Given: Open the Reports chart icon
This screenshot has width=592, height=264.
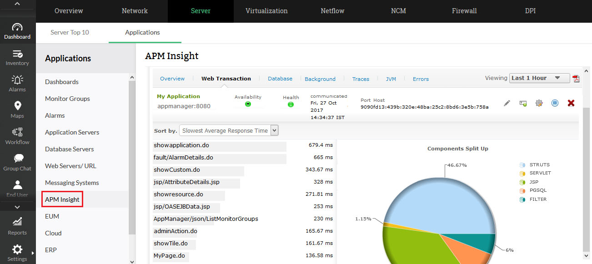Looking at the screenshot, I should click(x=17, y=222).
